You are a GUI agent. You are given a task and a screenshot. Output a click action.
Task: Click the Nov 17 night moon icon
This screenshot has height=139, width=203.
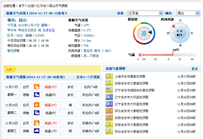(37, 95)
